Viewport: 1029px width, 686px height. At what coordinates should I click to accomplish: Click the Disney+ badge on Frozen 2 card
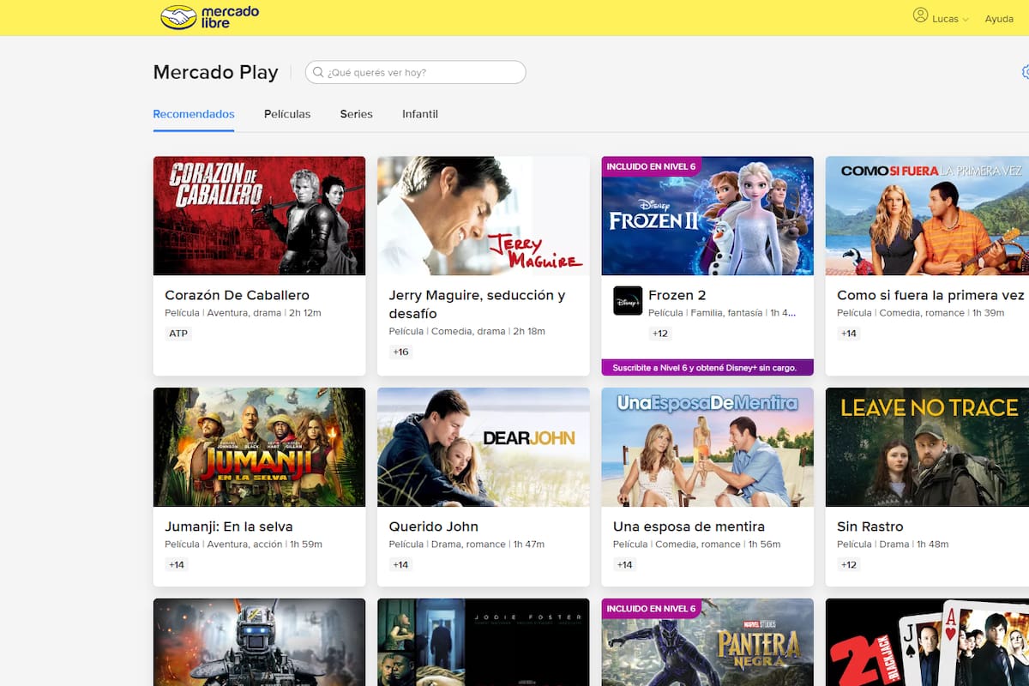point(627,302)
